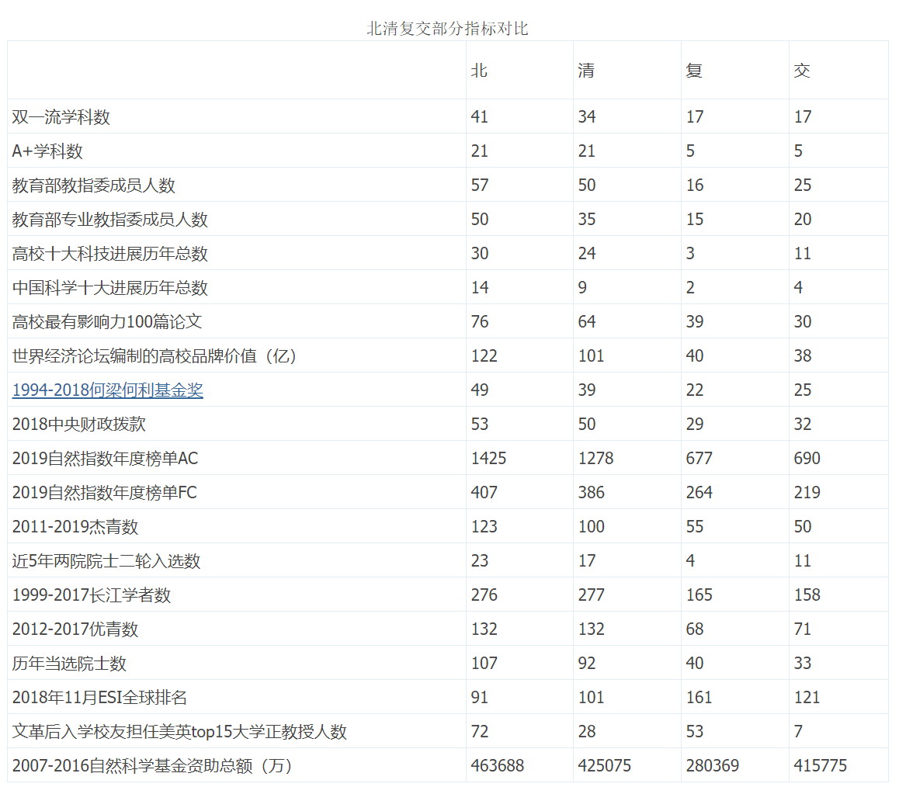Select the row label 文革后入学校友担任美英top15大学正教授人数
Screen dimensions: 906x787
point(179,732)
